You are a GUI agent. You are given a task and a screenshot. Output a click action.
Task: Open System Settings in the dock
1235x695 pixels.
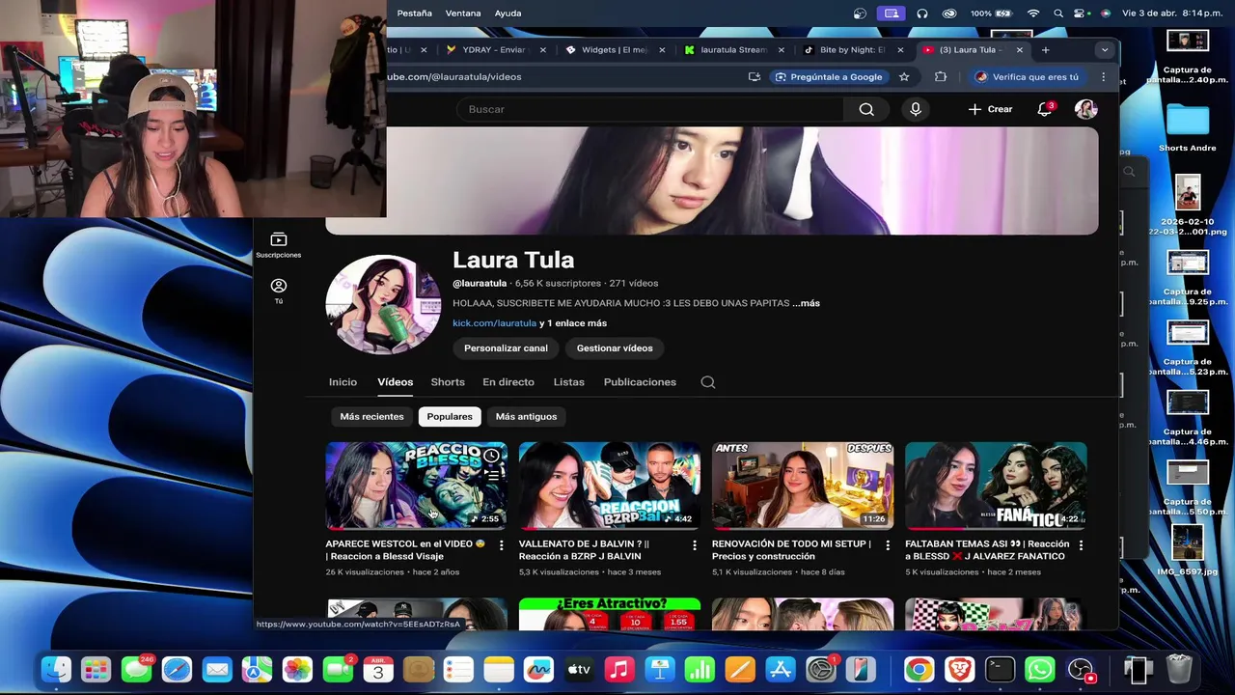point(820,669)
